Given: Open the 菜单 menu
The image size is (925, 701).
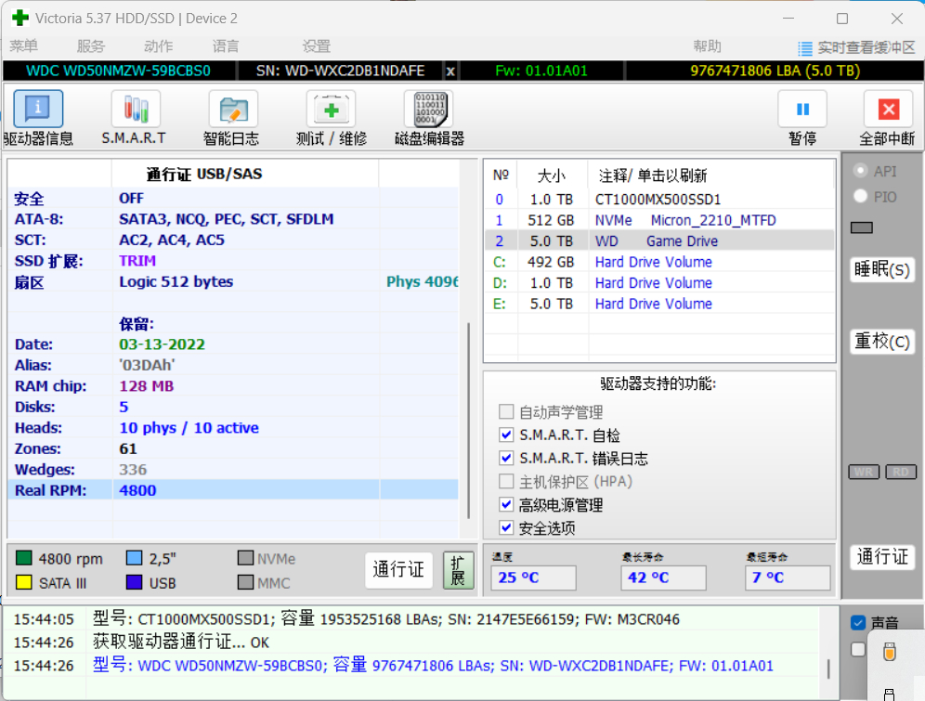Looking at the screenshot, I should coord(24,46).
